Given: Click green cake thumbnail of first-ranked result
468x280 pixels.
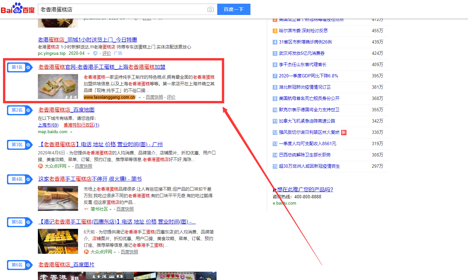Looking at the screenshot, I should 58,86.
